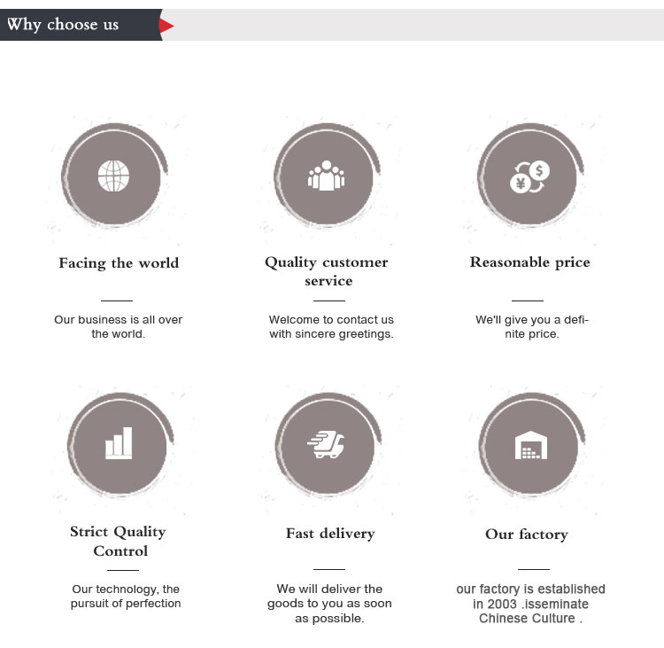Screen dimensions: 664x648
Task: Click the people group customer service icon
Action: [326, 176]
